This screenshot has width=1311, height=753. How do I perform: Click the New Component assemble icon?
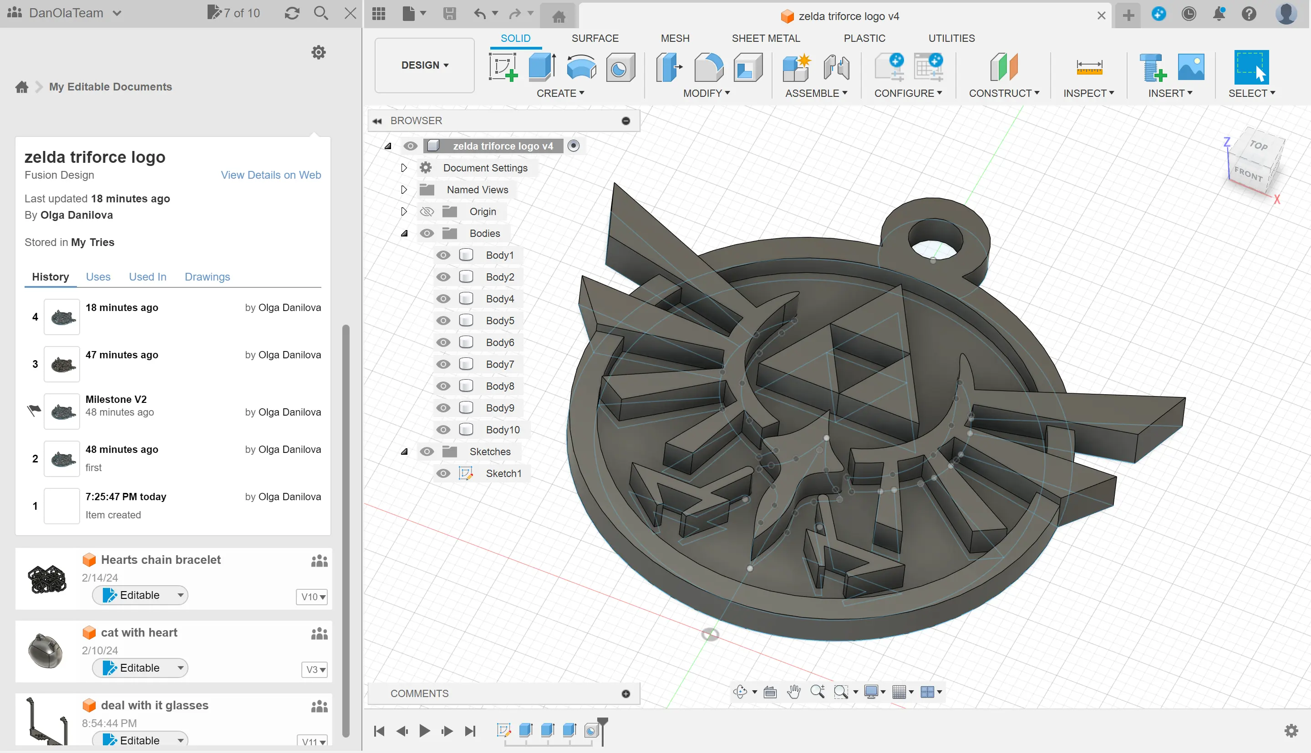point(797,67)
